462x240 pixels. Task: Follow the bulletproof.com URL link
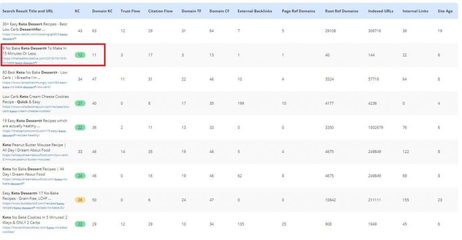click(33, 206)
